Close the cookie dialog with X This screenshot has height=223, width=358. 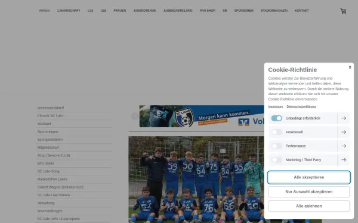(350, 67)
